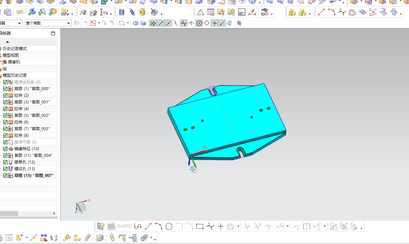Expand dropdown arrow beside rectangle selection icon

click(128, 23)
